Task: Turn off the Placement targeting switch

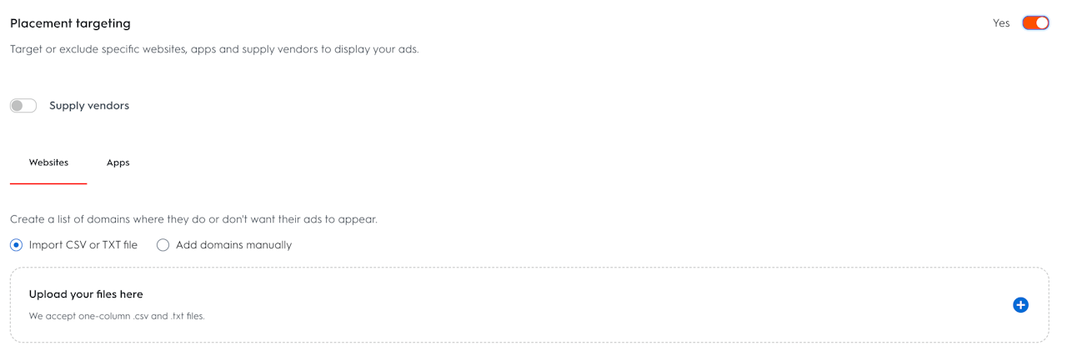Action: [1035, 23]
